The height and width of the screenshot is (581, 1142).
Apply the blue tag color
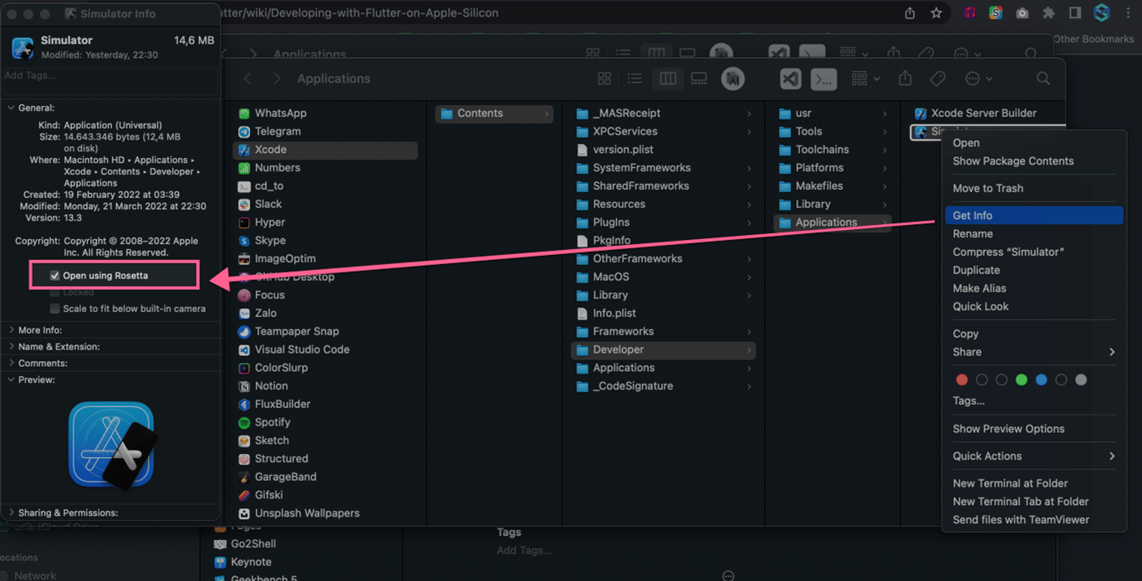pyautogui.click(x=1041, y=380)
